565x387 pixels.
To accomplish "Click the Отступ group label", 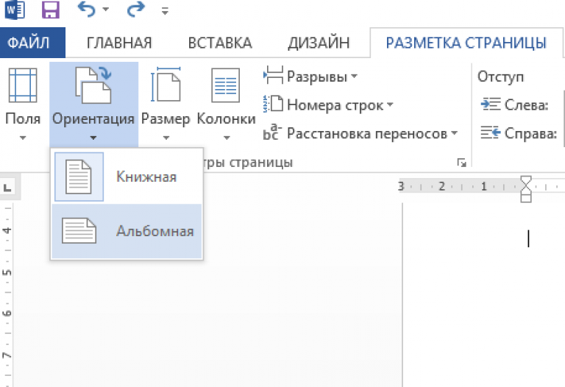I will point(500,77).
